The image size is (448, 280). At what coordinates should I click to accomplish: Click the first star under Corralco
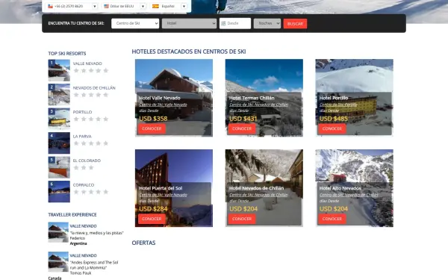[x=76, y=192]
